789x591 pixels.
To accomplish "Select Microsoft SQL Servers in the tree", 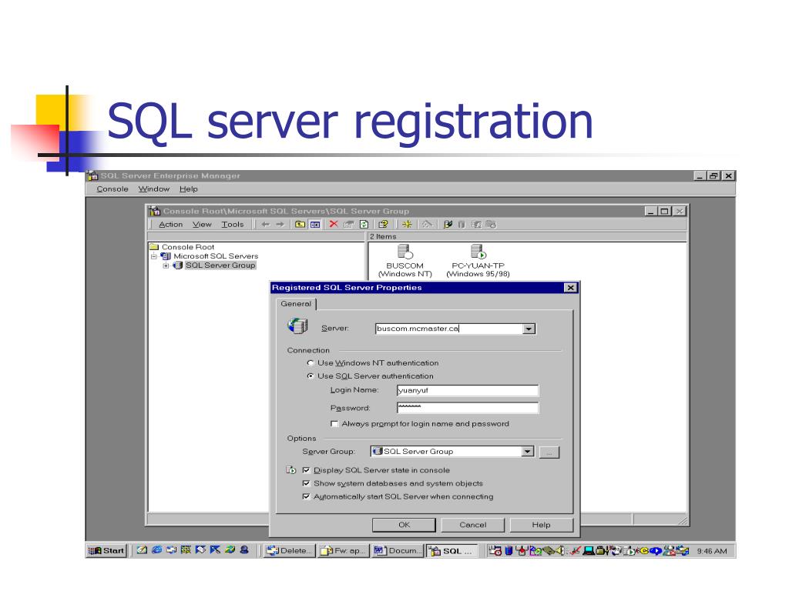I will point(216,255).
